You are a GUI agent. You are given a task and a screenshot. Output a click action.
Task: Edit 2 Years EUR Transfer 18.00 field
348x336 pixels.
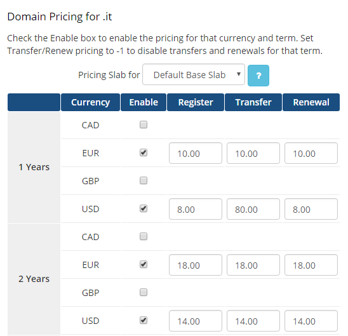click(253, 265)
